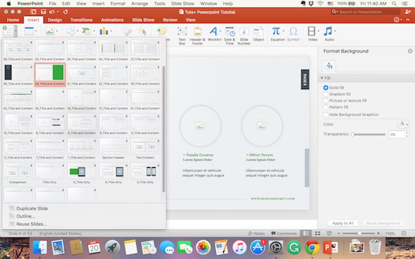Open Google Chrome from the Dock

coord(312,248)
